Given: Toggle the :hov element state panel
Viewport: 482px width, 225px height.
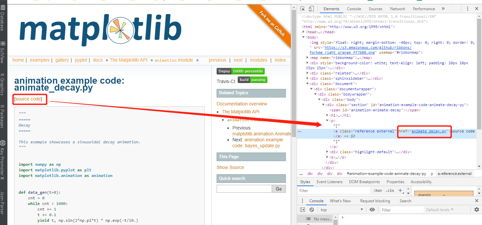Looking at the screenshot, I should (x=377, y=190).
